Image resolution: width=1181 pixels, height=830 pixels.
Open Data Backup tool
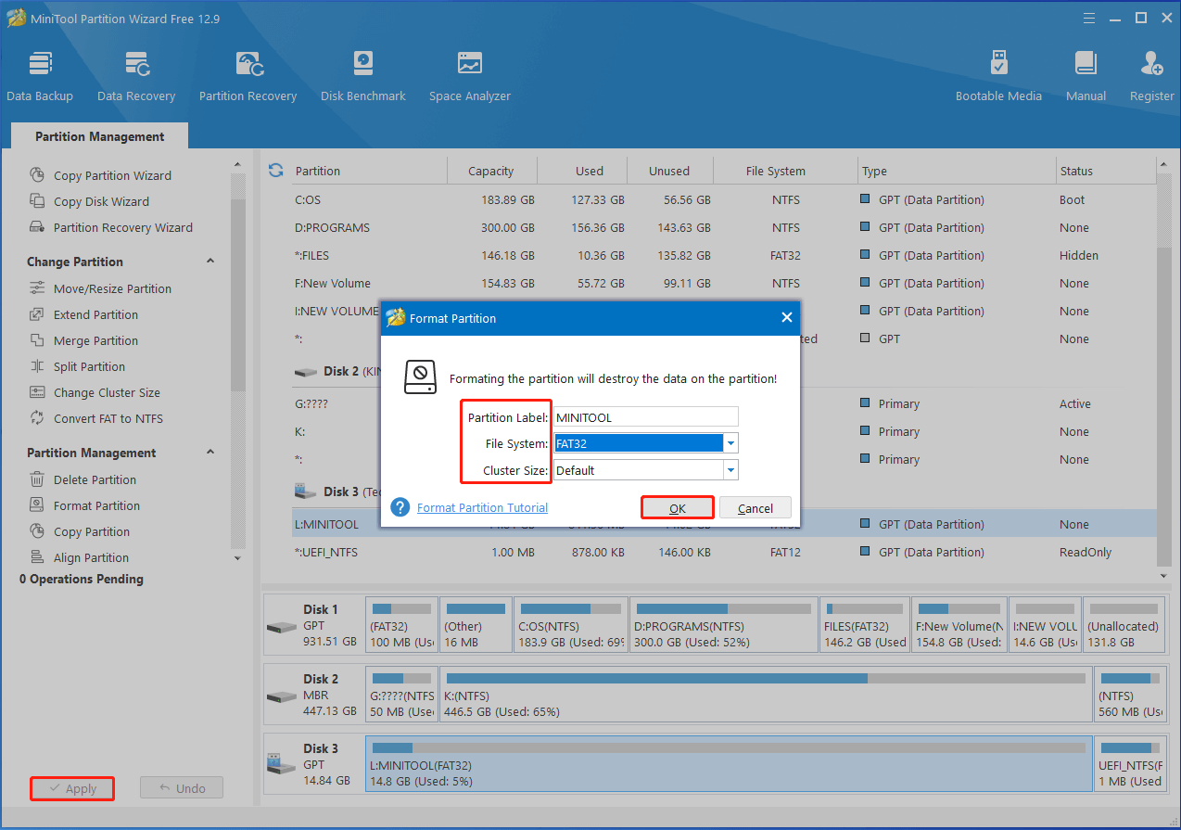(40, 76)
